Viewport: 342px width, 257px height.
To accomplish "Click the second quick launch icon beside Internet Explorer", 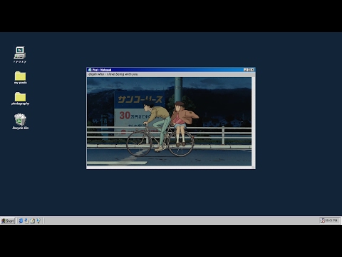I will point(27,221).
